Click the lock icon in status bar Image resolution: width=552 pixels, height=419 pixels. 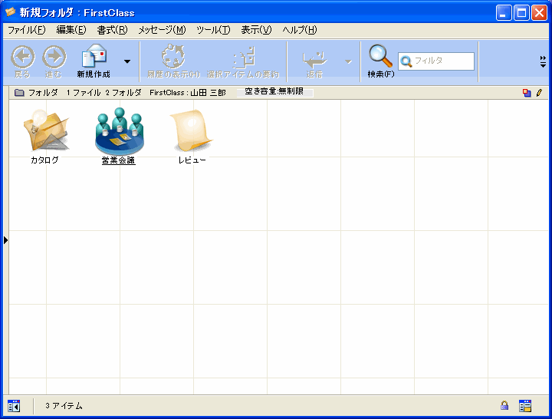(x=504, y=405)
